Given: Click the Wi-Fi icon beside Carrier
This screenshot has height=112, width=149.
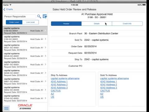Looking at the screenshot, I should point(10,5).
